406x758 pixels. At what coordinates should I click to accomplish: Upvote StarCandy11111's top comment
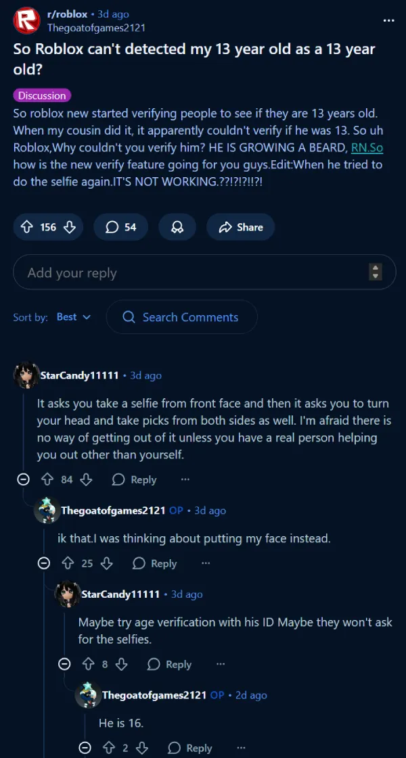point(47,479)
